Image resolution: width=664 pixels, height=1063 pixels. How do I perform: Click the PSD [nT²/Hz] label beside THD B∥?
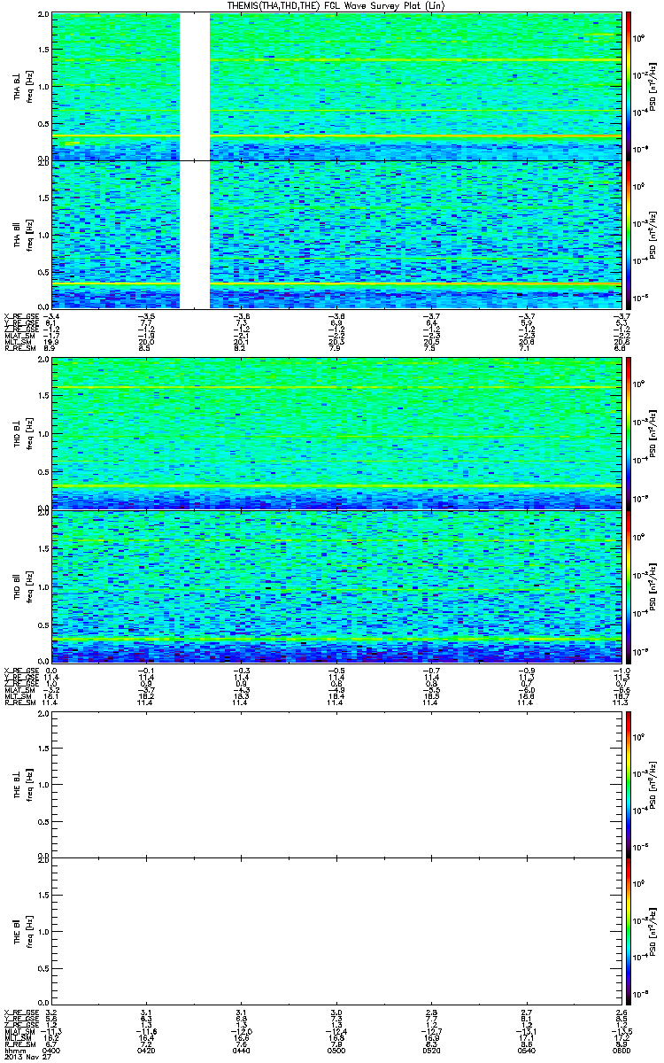(652, 586)
